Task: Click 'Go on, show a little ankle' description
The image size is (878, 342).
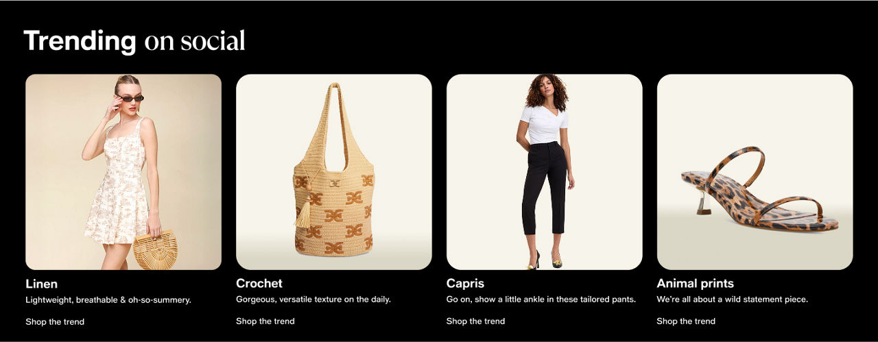Action: (541, 300)
